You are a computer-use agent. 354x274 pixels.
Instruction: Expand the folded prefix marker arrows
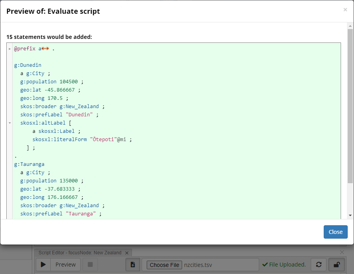(x=45, y=49)
